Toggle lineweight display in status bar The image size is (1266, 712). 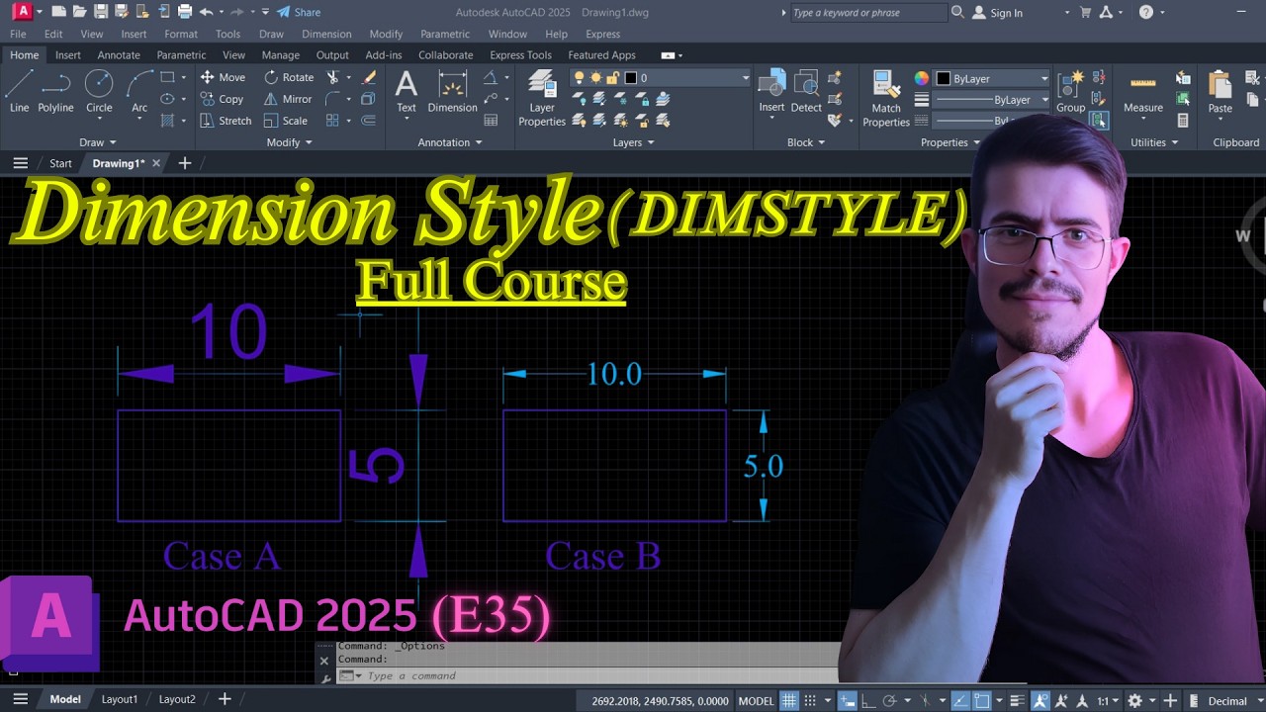tap(1017, 700)
